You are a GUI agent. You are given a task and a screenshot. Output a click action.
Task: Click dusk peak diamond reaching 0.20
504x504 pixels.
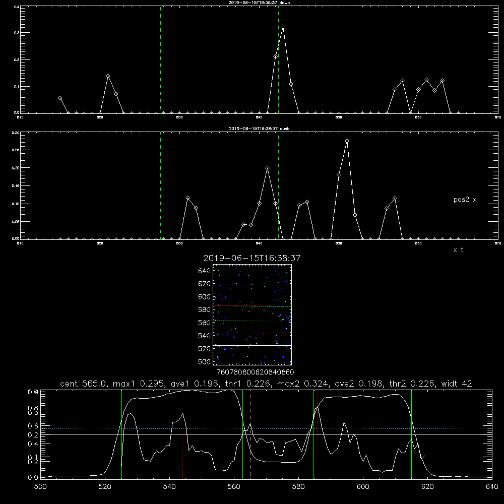click(x=268, y=168)
